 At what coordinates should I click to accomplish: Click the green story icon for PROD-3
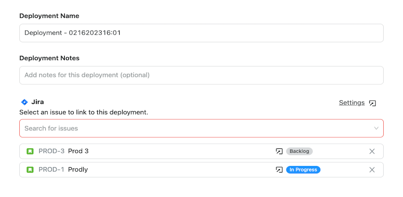click(30, 151)
